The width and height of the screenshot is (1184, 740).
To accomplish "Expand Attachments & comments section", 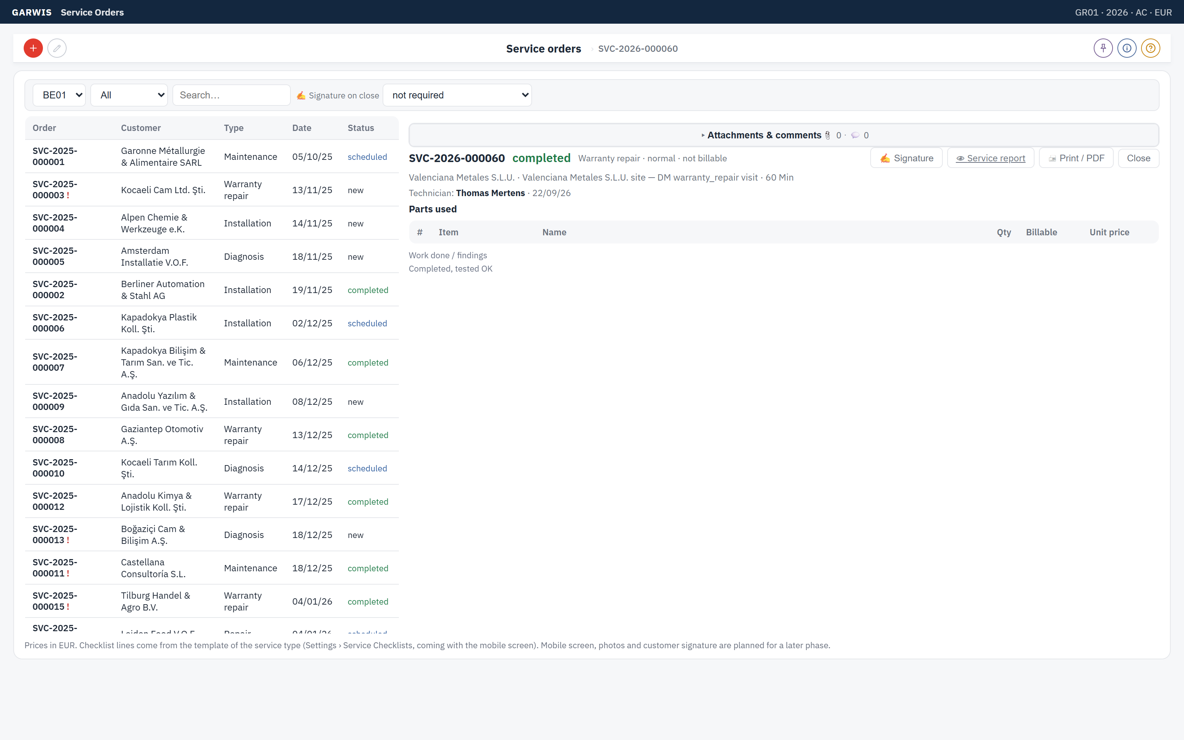I will [784, 135].
